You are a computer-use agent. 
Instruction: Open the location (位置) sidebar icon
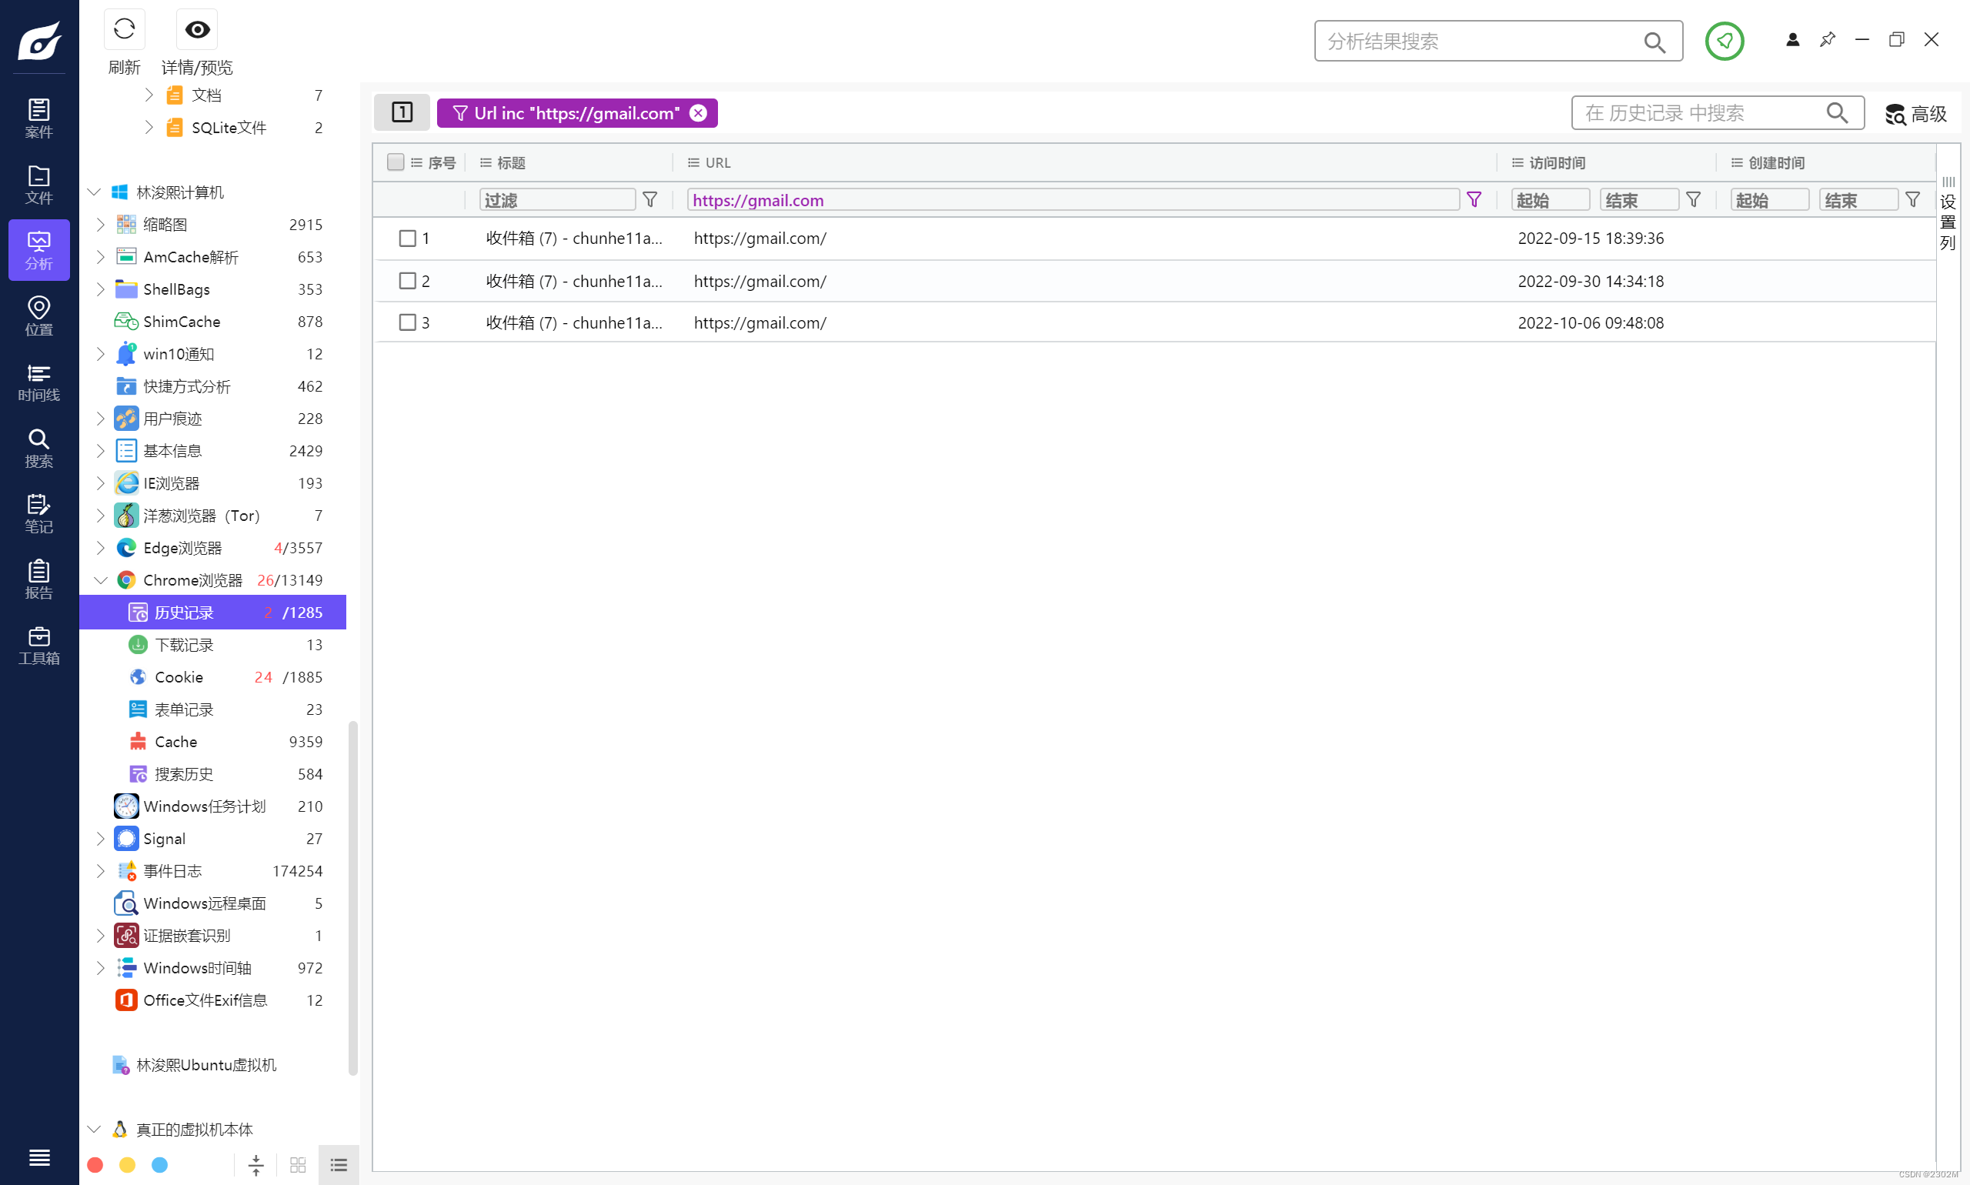coord(38,315)
